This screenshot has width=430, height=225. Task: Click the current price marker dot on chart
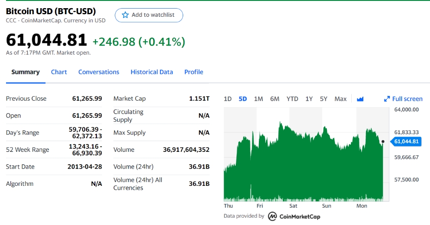pos(383,142)
